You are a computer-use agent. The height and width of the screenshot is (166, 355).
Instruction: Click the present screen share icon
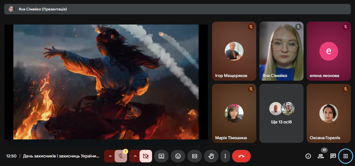161,156
